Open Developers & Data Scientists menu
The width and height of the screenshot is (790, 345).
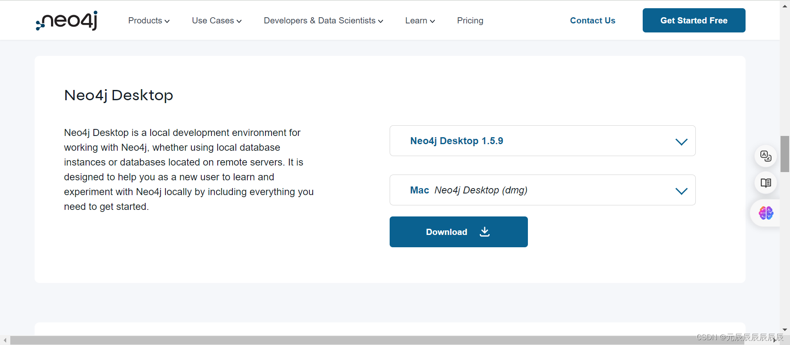click(x=323, y=21)
